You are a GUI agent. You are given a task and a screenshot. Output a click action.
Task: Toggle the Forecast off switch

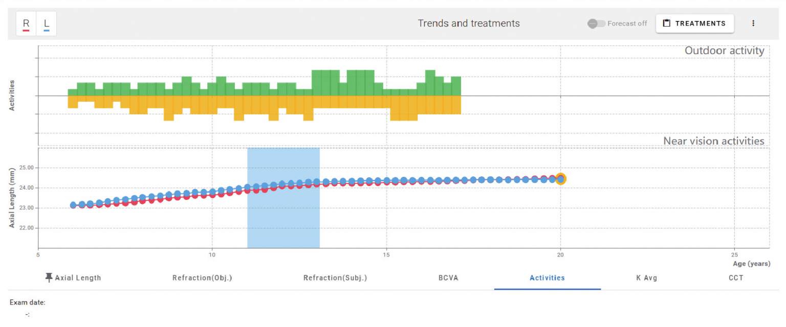(596, 24)
